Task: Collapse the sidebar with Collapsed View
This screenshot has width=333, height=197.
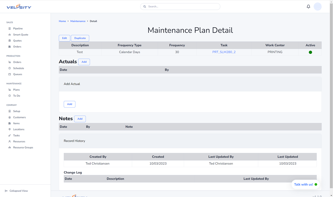Action: [x=18, y=191]
